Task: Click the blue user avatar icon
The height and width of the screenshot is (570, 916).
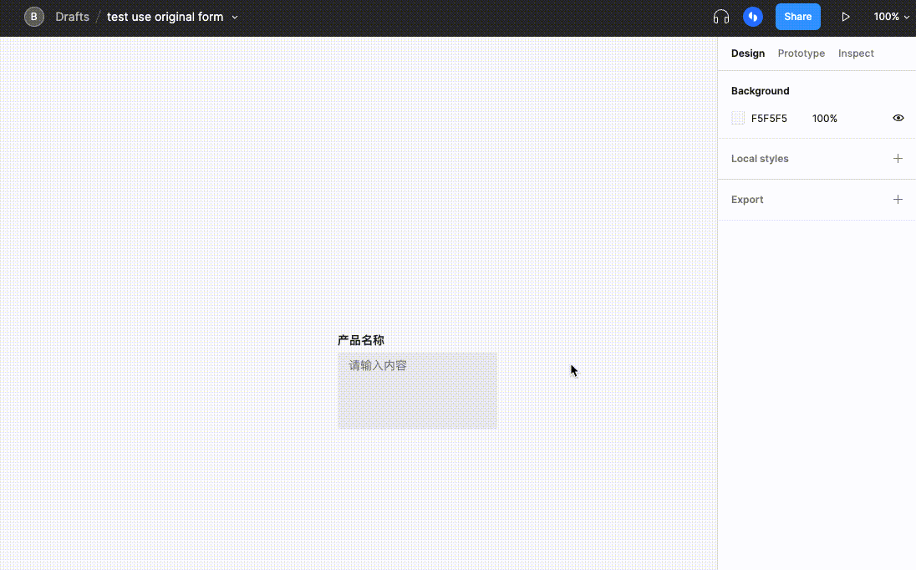Action: (752, 16)
